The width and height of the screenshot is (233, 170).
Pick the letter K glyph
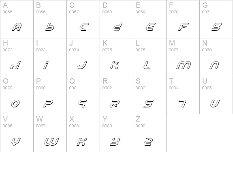pos(115,65)
